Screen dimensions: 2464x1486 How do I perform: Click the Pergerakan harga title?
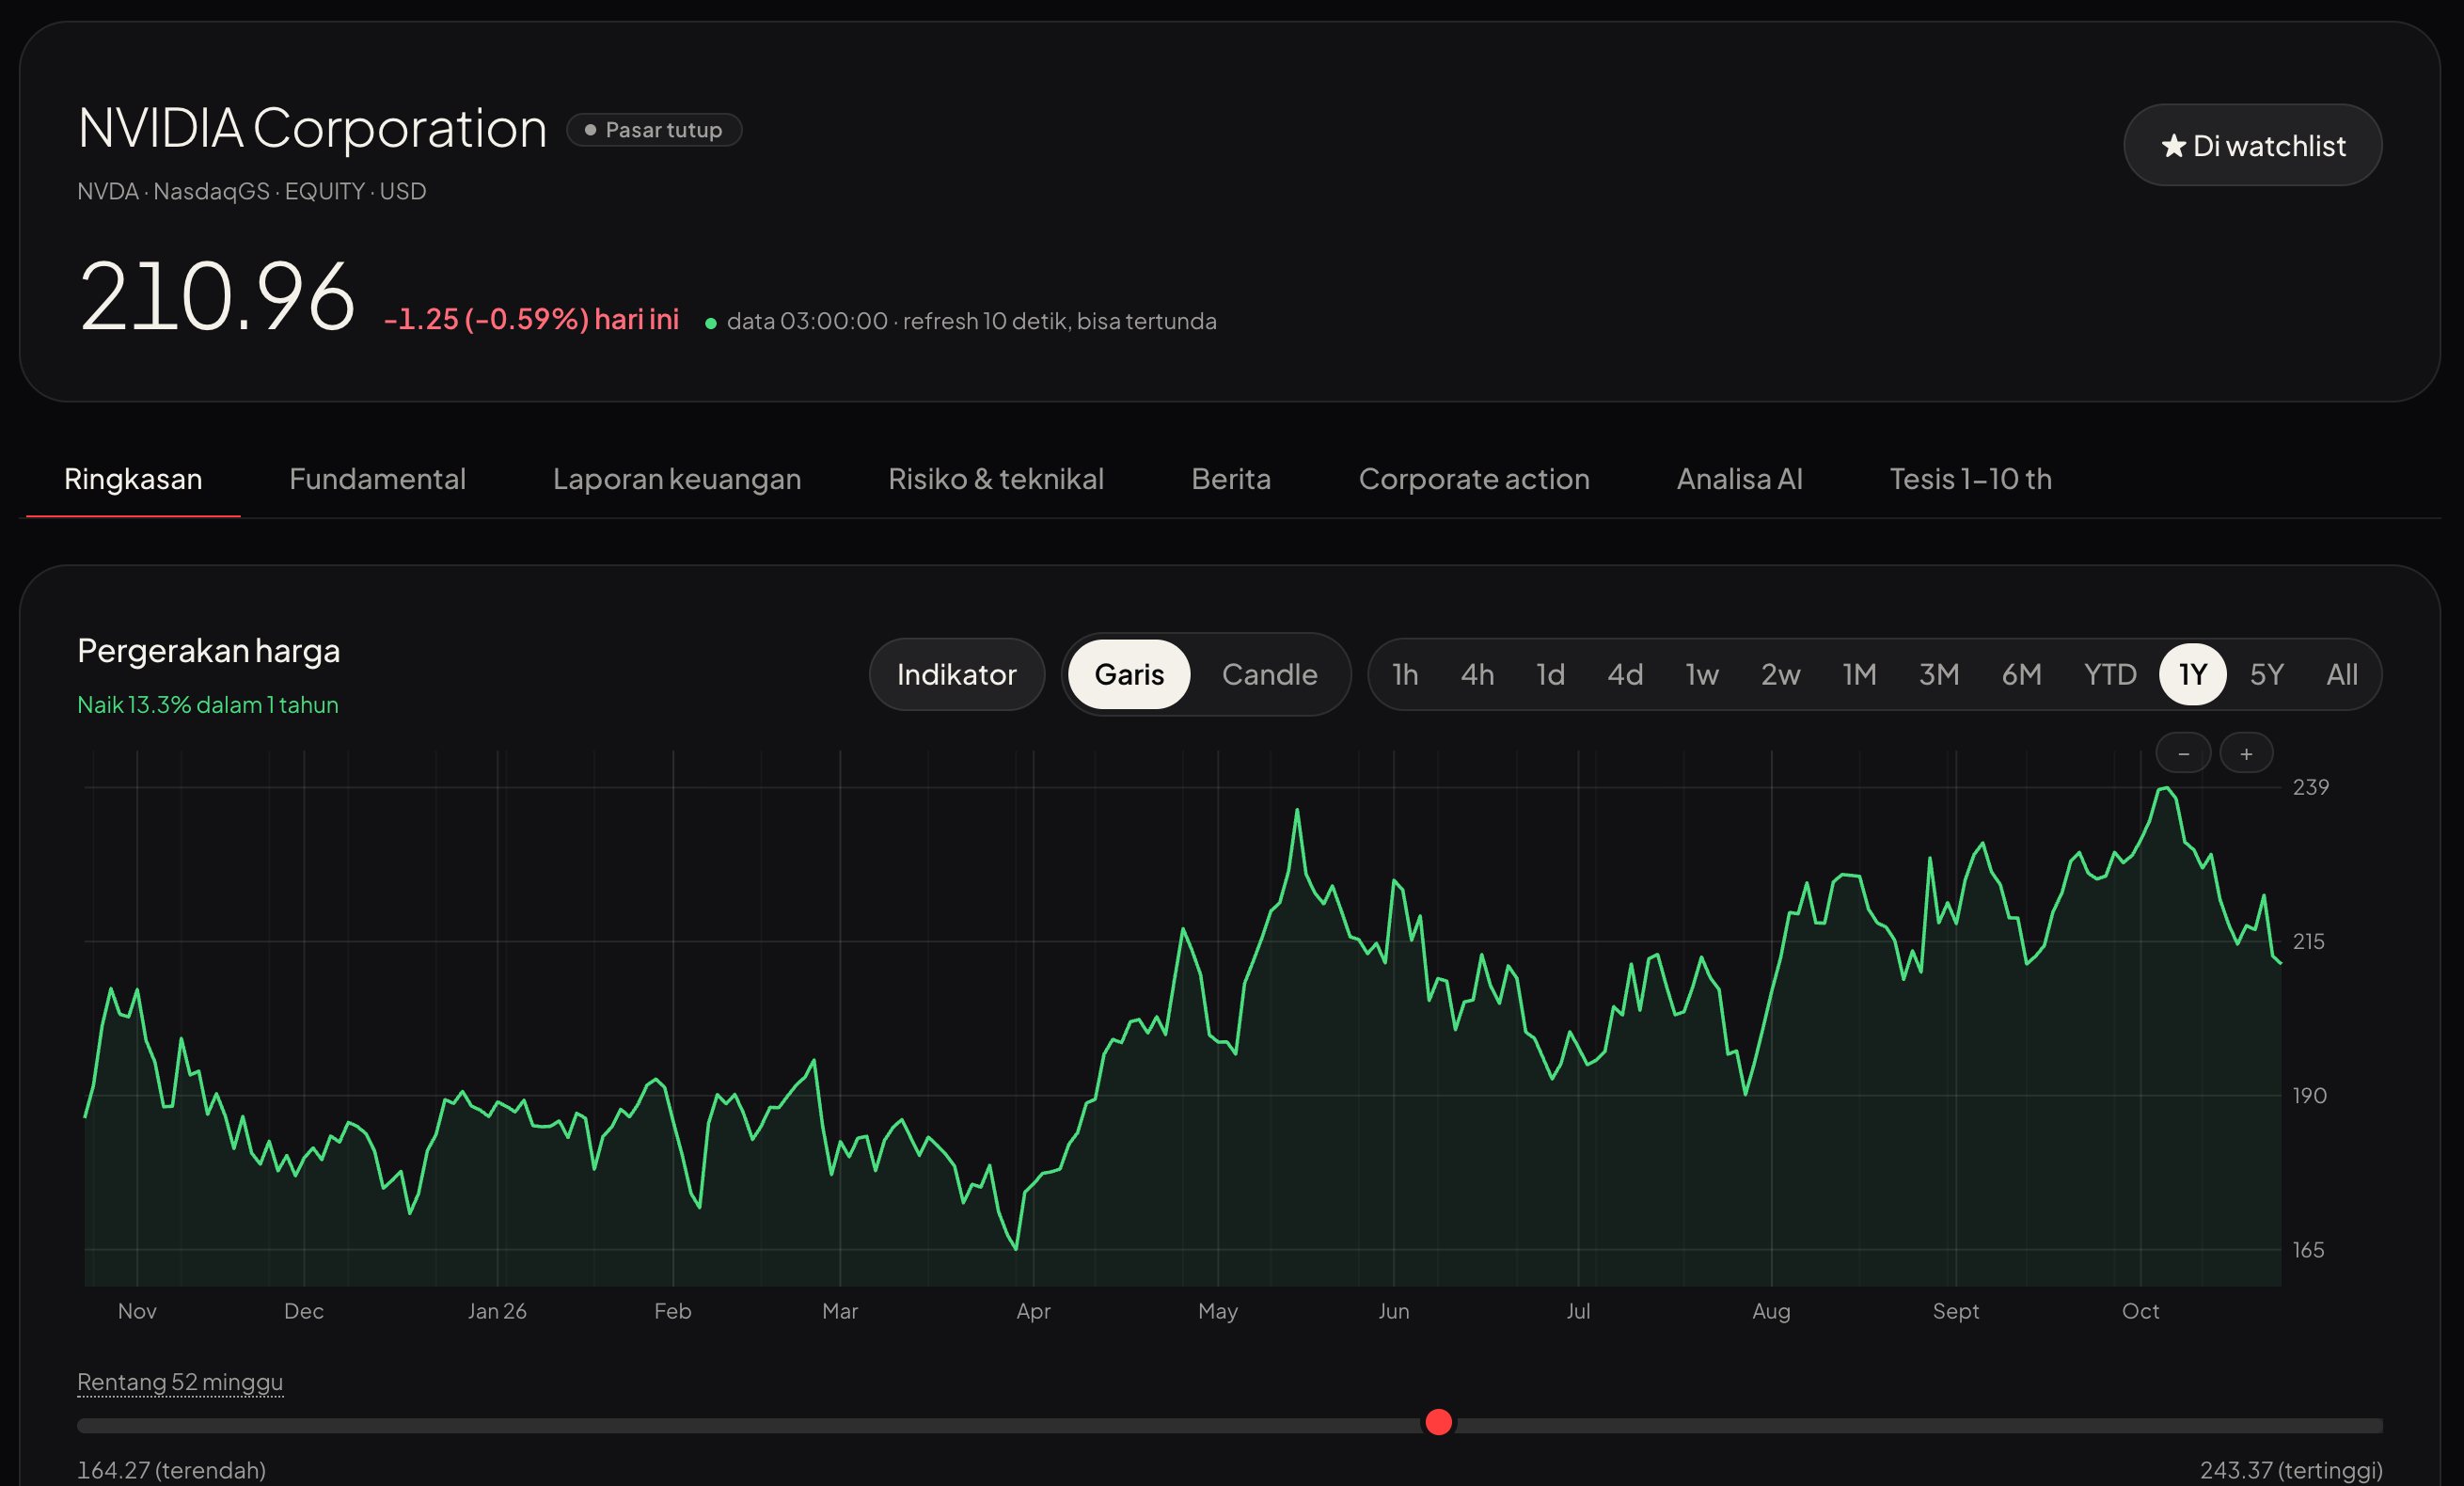[208, 651]
